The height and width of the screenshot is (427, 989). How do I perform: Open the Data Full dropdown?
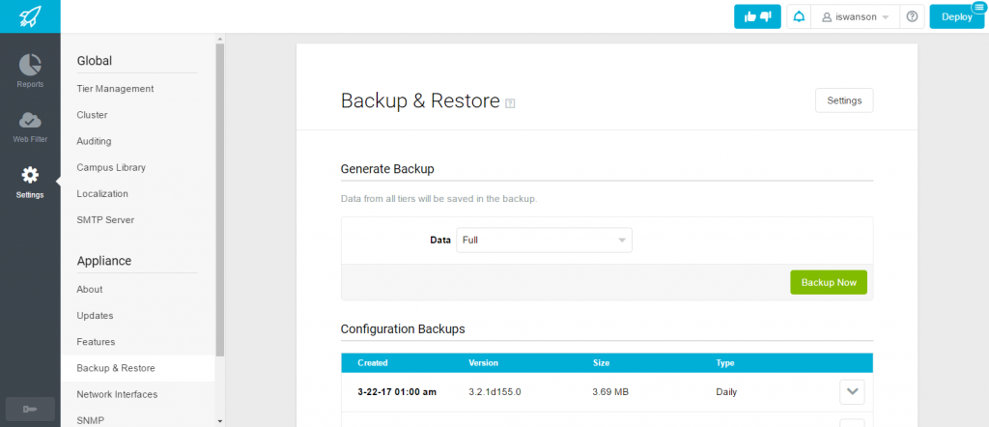pyautogui.click(x=545, y=241)
